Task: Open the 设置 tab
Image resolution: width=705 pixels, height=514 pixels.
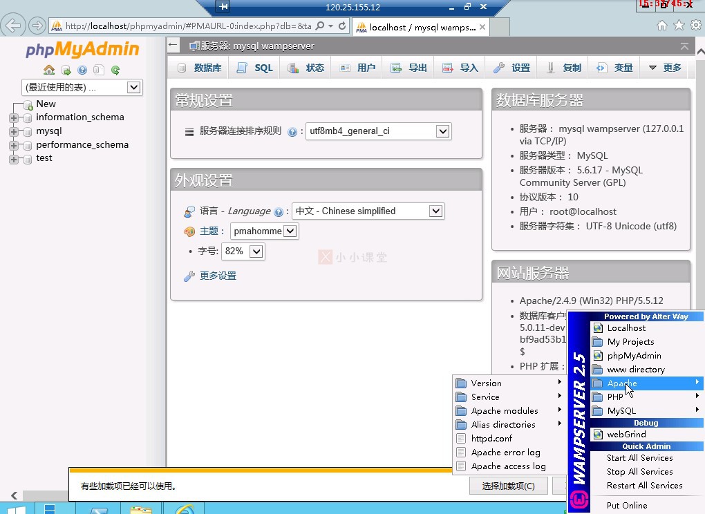Action: (511, 68)
